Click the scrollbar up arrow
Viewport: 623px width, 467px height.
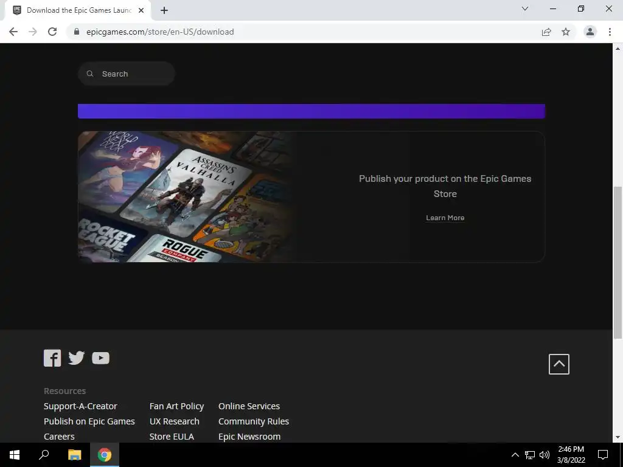(618, 49)
